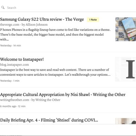The image size is (136, 136).
Task: Open the Samsung phone thumbnail image
Action: click(x=126, y=29)
